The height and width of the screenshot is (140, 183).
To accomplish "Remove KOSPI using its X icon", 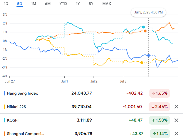I will coord(177,120).
